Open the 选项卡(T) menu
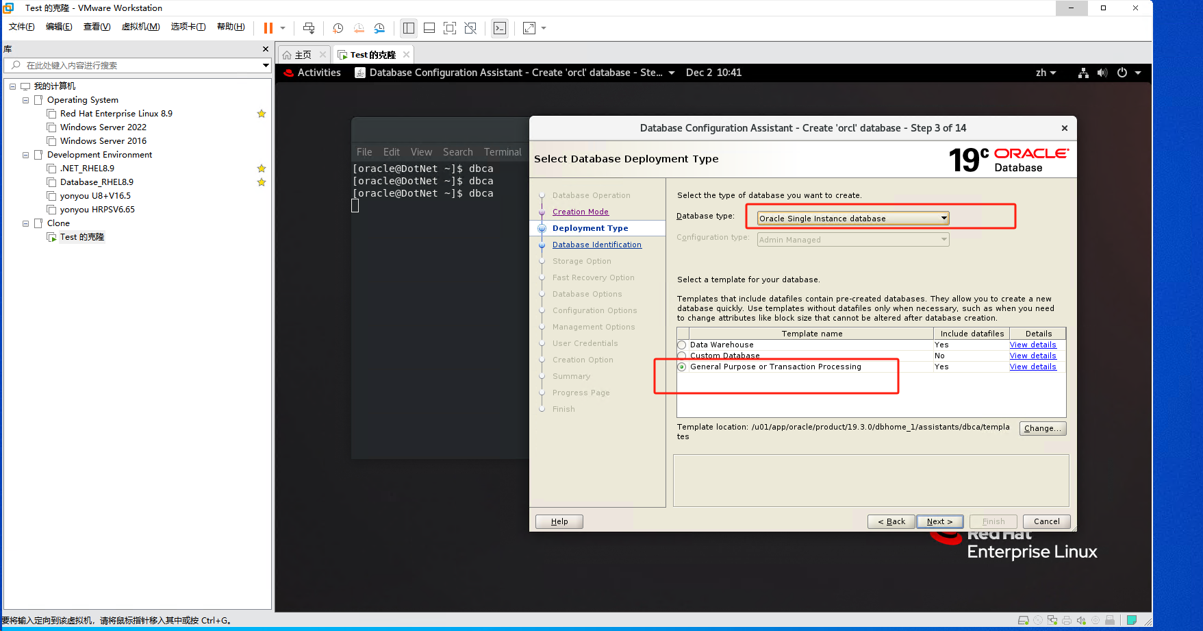Screen dimensions: 1203x631 (188, 27)
